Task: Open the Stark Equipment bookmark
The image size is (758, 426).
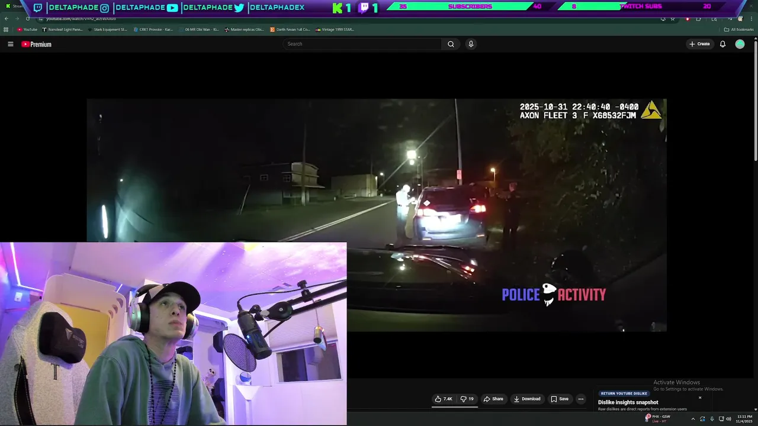Action: pyautogui.click(x=107, y=30)
